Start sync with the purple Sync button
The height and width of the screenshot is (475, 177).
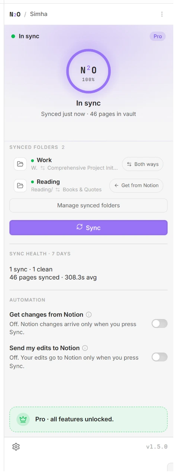88,227
